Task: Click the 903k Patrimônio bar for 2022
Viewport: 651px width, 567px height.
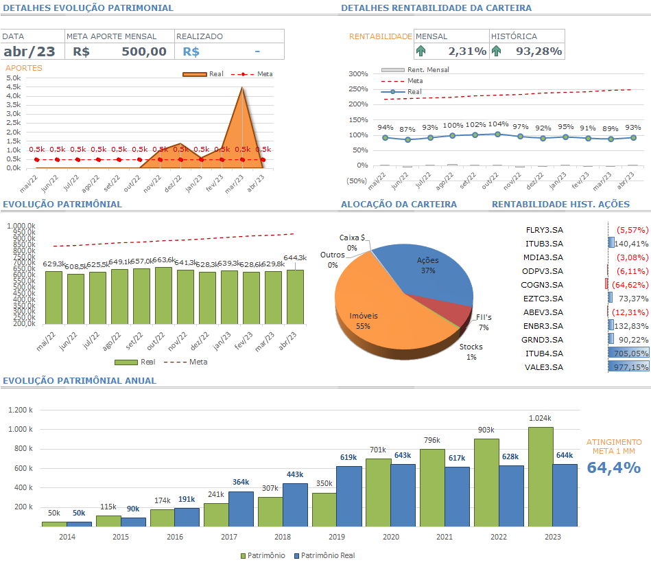Action: click(x=486, y=483)
